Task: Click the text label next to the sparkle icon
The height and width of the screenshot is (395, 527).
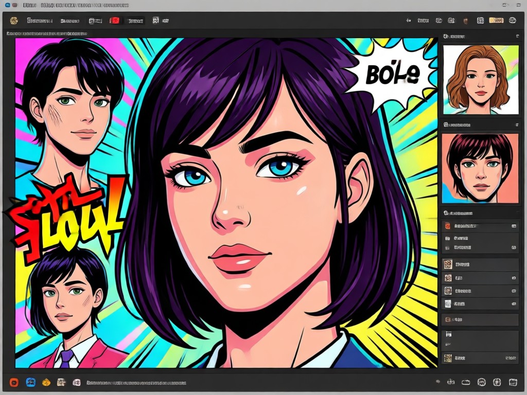Action: [x=423, y=21]
